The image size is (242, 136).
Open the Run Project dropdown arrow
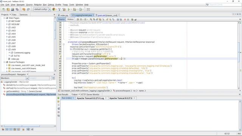pos(71,9)
